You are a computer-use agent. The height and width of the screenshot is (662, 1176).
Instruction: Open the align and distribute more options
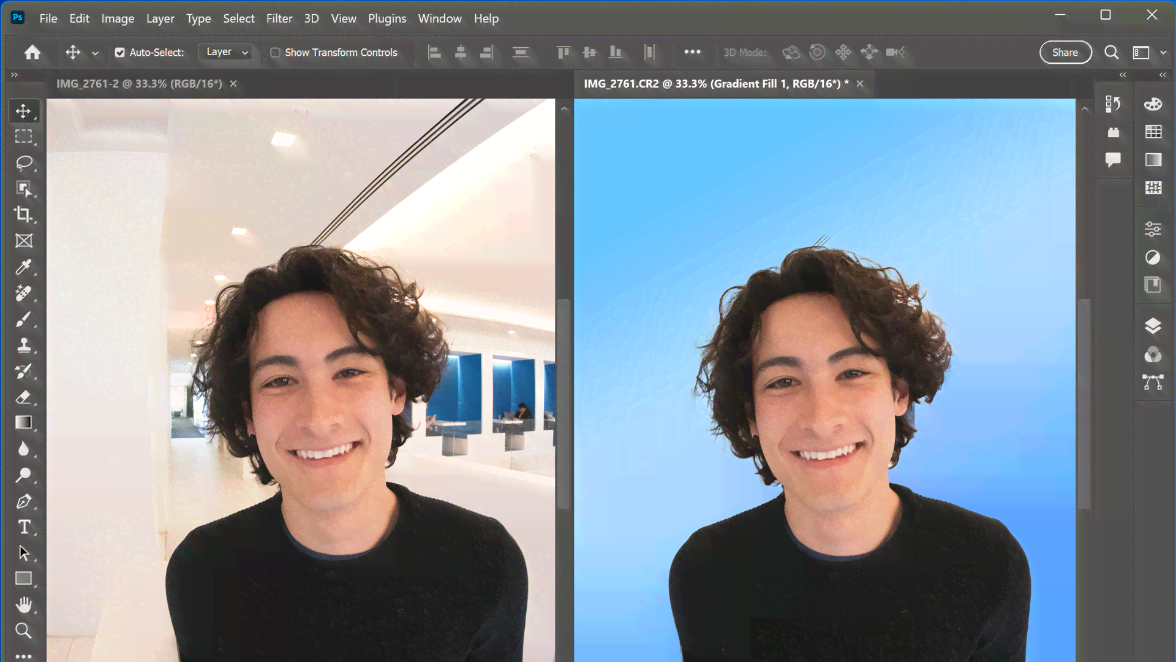(692, 52)
